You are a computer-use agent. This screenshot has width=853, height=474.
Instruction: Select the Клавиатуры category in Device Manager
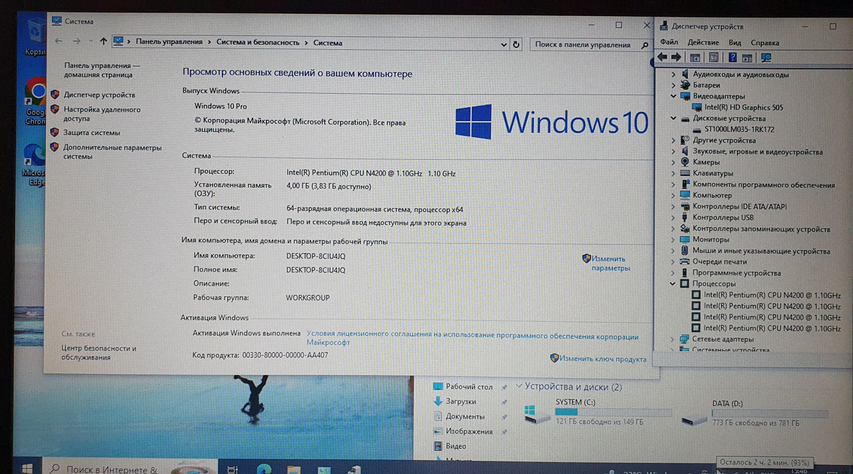coord(712,174)
